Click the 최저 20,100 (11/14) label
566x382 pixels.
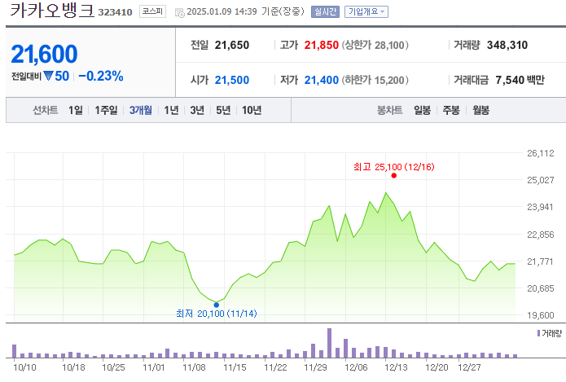pyautogui.click(x=217, y=314)
